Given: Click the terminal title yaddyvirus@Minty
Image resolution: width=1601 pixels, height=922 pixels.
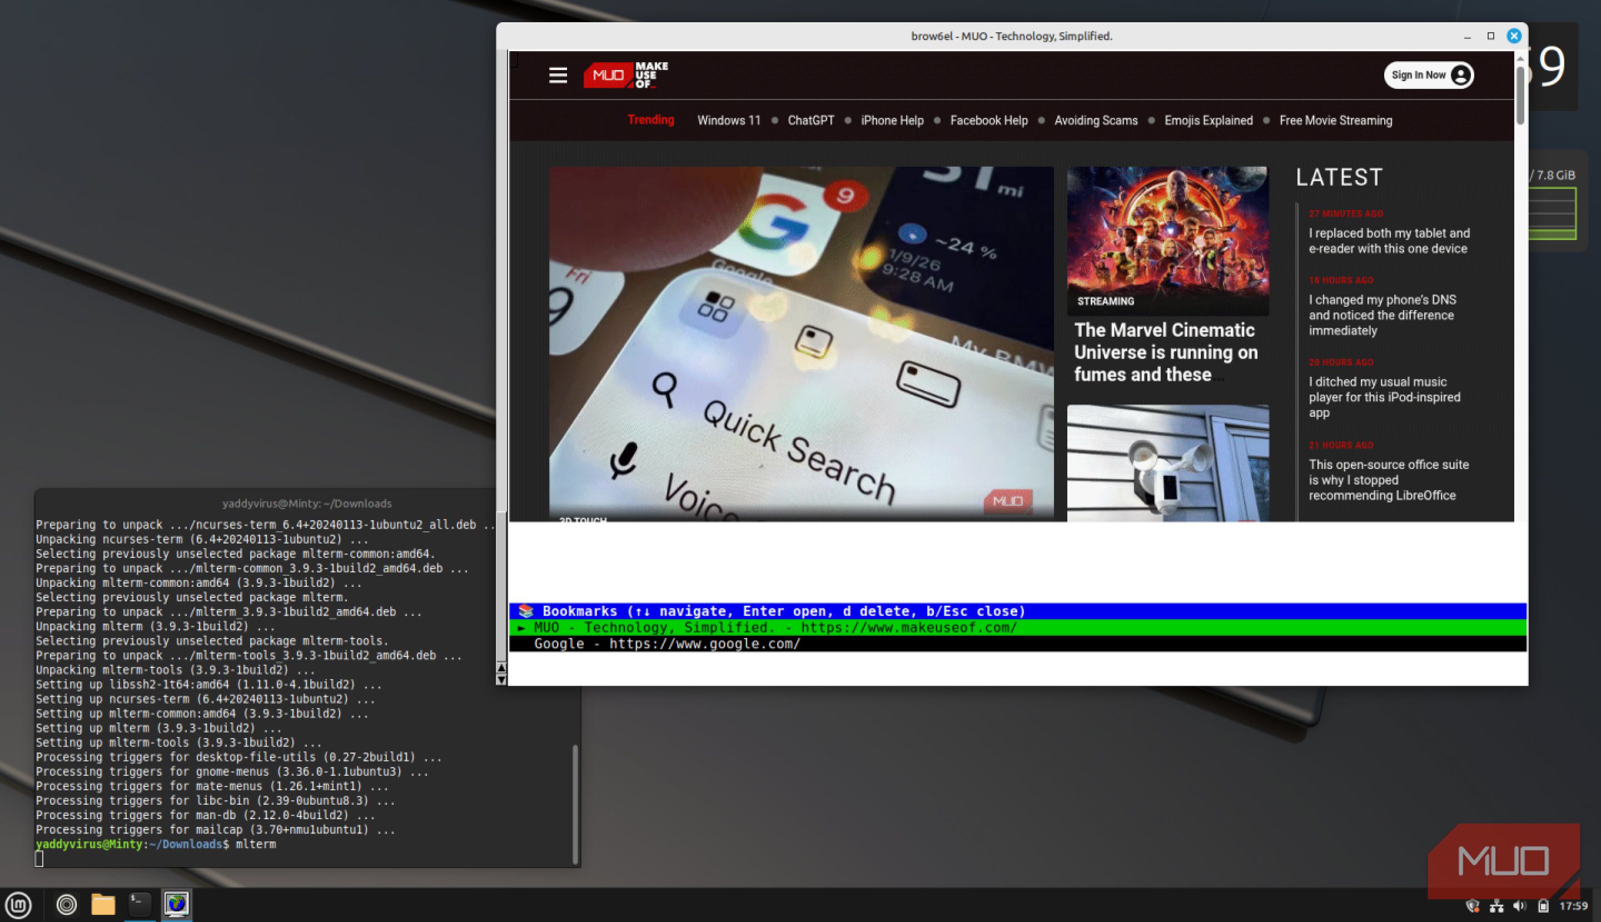Looking at the screenshot, I should point(307,504).
